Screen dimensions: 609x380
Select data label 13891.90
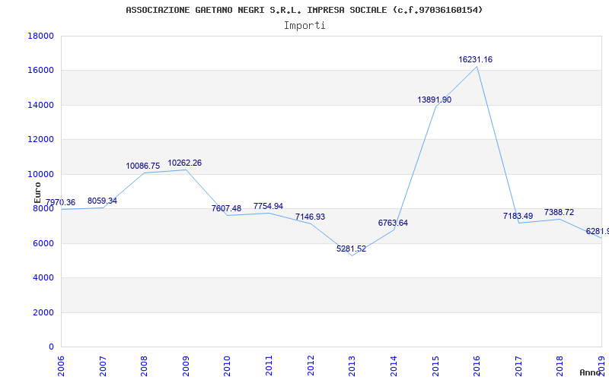[x=434, y=100]
